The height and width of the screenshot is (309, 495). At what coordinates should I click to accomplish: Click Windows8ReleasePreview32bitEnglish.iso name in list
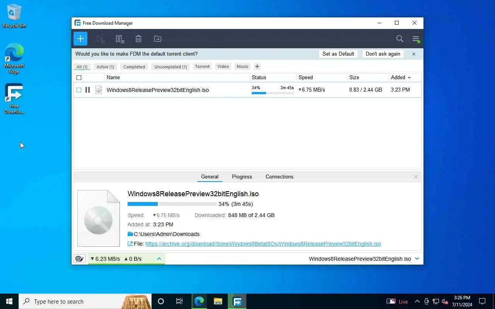pyautogui.click(x=158, y=90)
